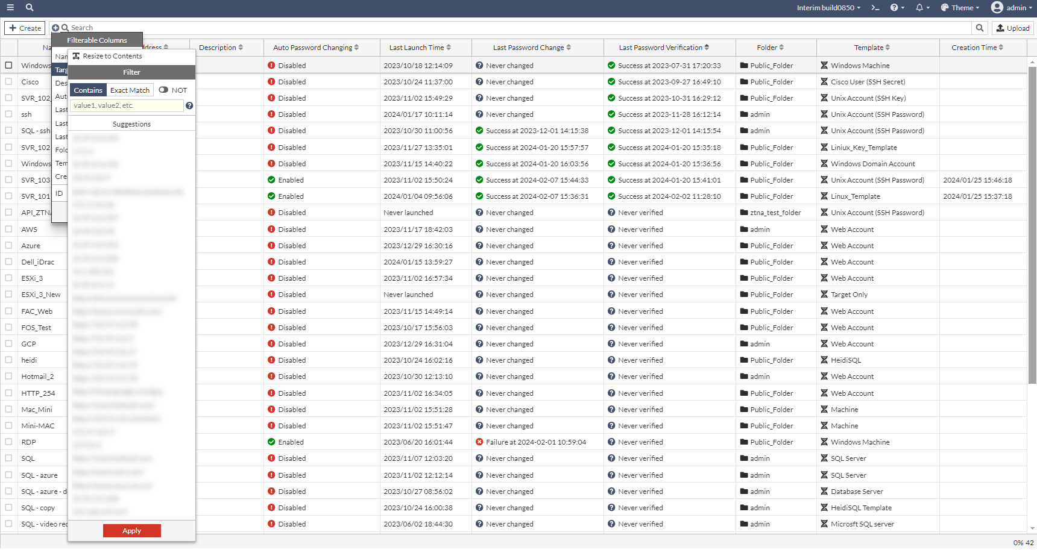1037x550 pixels.
Task: Click 'Success at 2023-12-01 14:15:38' cell
Action: point(537,131)
